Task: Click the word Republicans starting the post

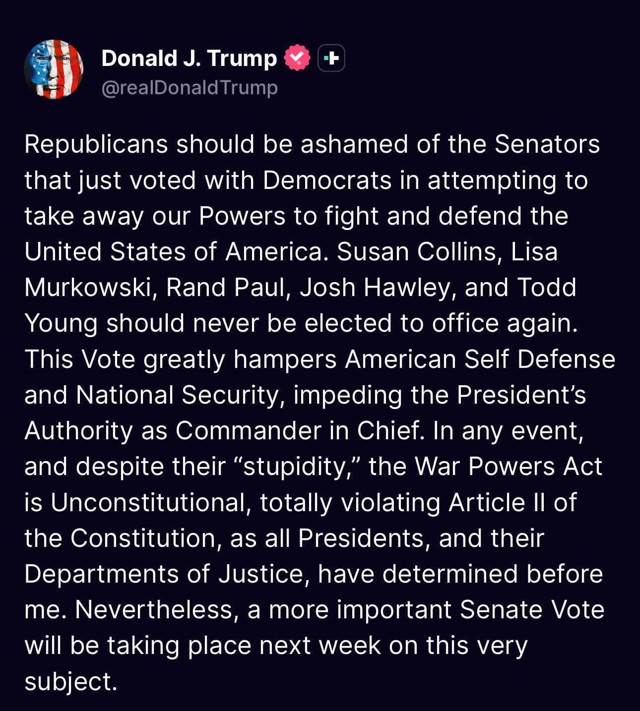Action: [96, 144]
